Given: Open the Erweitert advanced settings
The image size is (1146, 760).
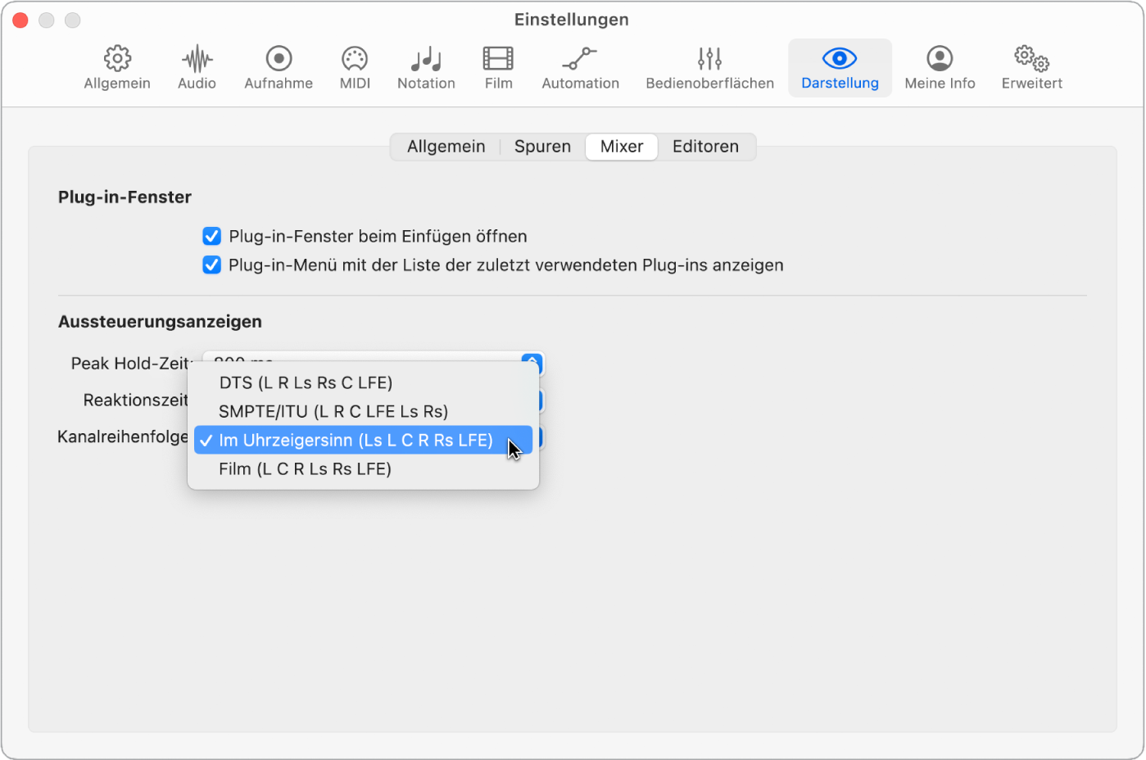Looking at the screenshot, I should (x=1031, y=67).
